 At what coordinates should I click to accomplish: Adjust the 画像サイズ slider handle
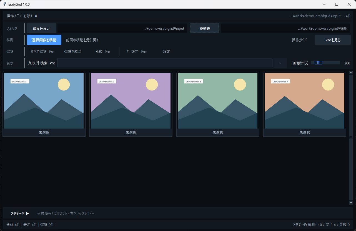click(x=318, y=63)
